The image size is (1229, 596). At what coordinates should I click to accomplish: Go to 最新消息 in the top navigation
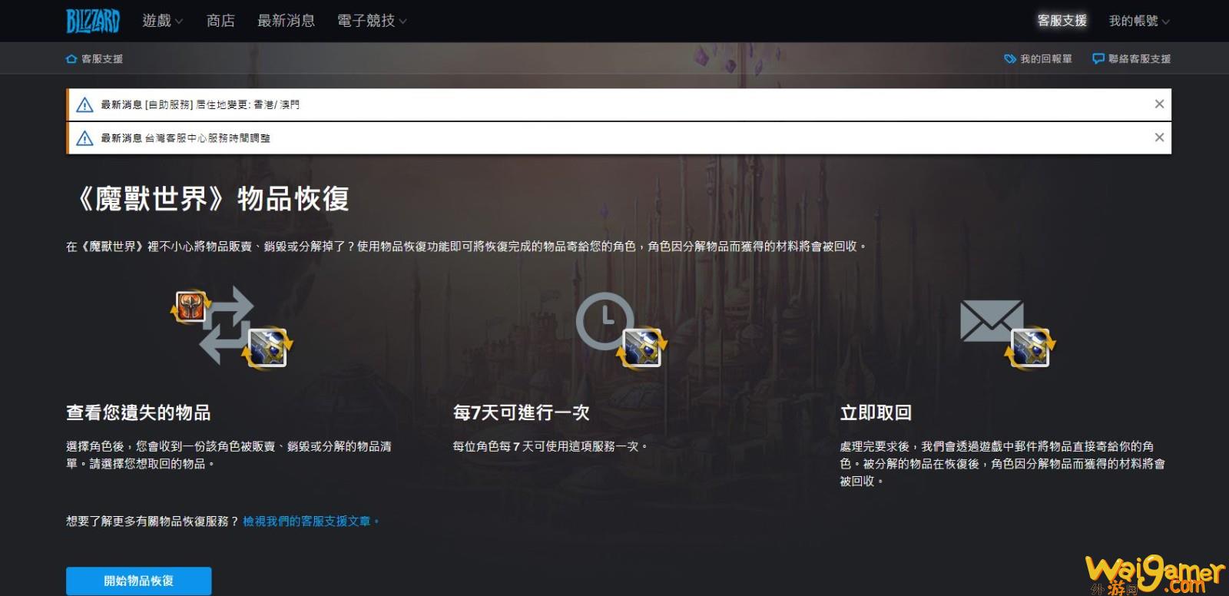point(286,21)
